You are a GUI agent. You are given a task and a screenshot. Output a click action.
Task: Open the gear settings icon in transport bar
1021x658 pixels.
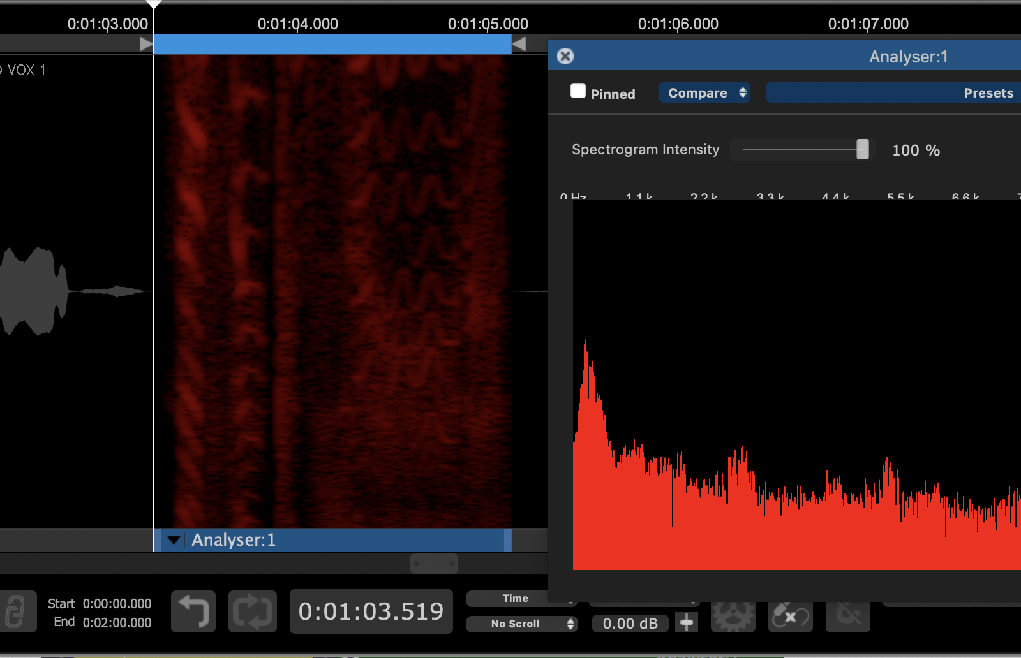coord(733,617)
